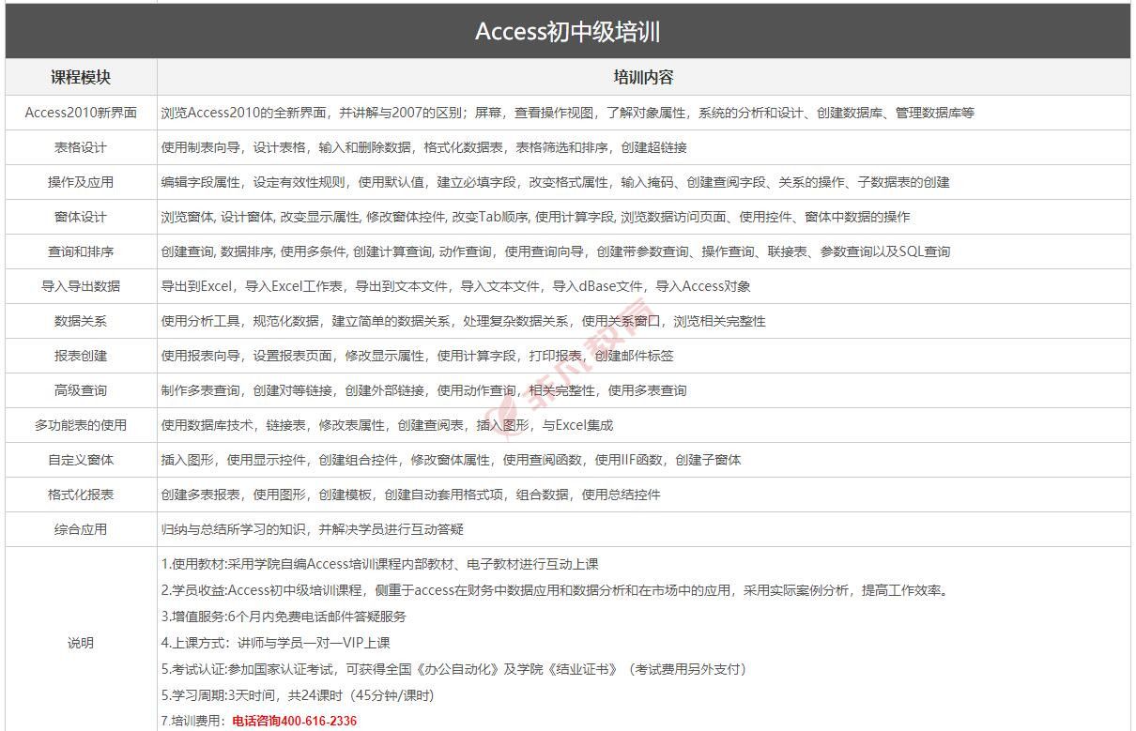
Task: Click the "表格设计" module cell
Action: coord(81,147)
